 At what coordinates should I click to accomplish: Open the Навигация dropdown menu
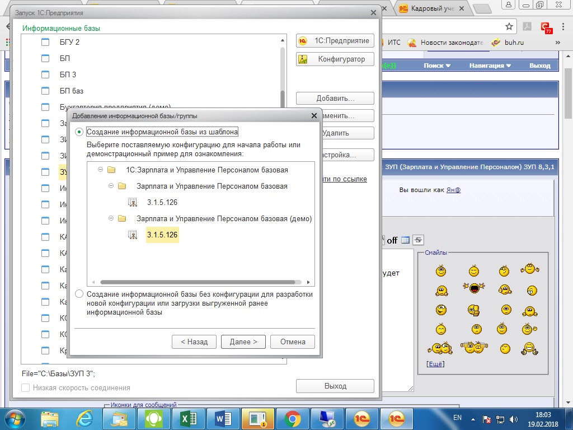click(x=490, y=66)
